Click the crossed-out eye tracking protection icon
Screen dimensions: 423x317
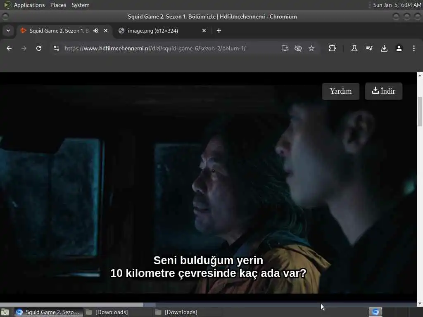[x=298, y=48]
